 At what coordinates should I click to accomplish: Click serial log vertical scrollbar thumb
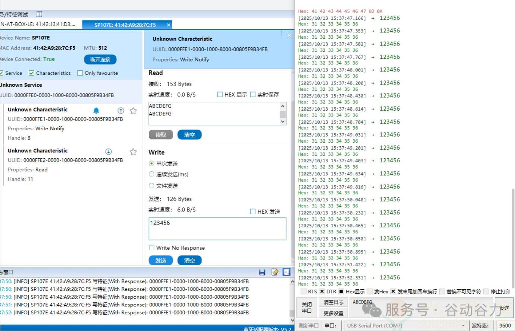[513, 238]
